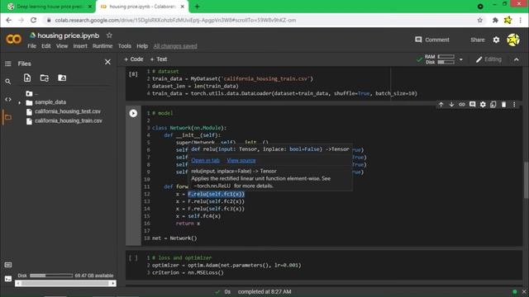Click the run bracket of loss and optimizer cell

click(x=133, y=258)
